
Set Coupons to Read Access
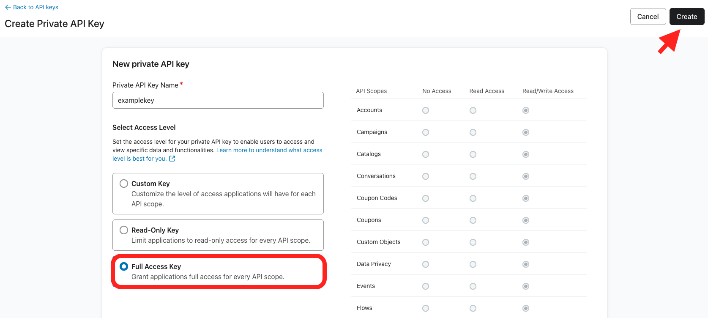[473, 220]
